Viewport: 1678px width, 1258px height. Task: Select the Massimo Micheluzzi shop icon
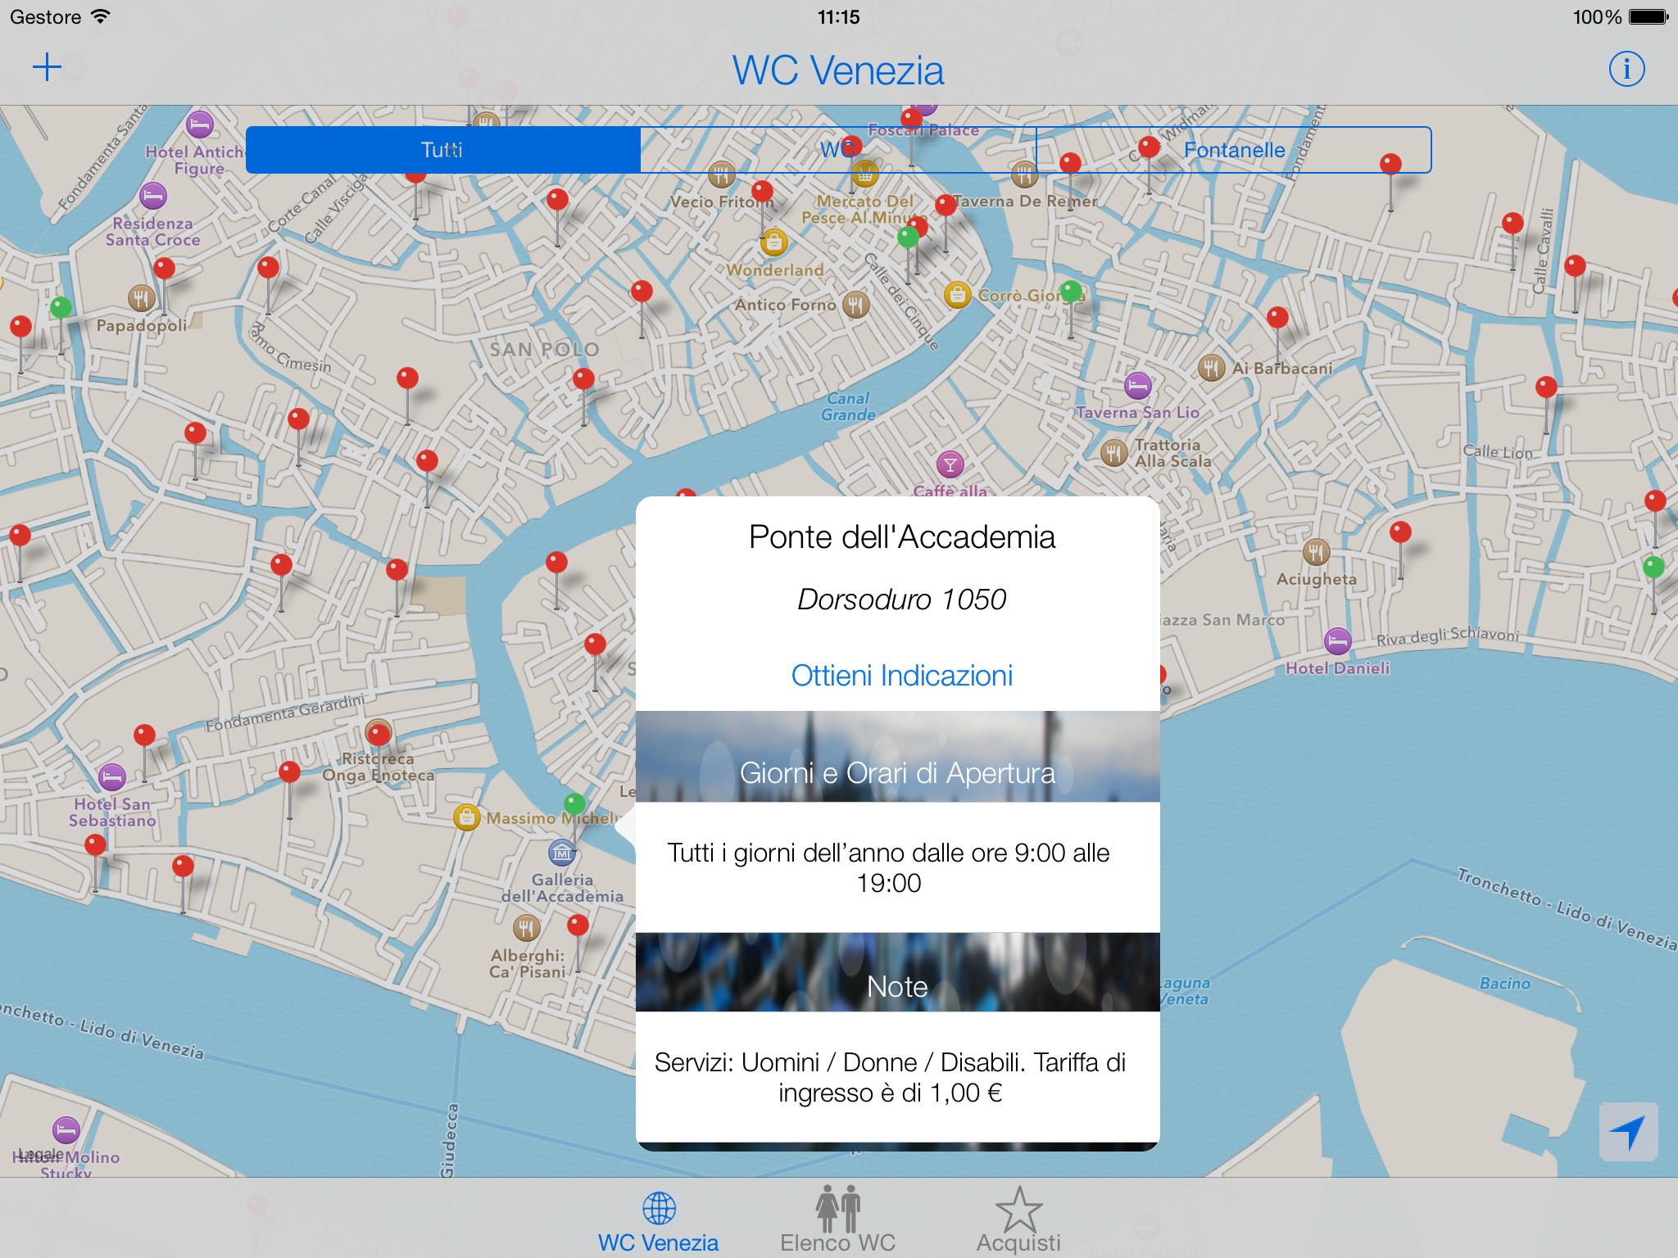(466, 817)
